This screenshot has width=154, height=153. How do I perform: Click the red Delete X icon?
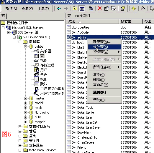click(x=100, y=9)
